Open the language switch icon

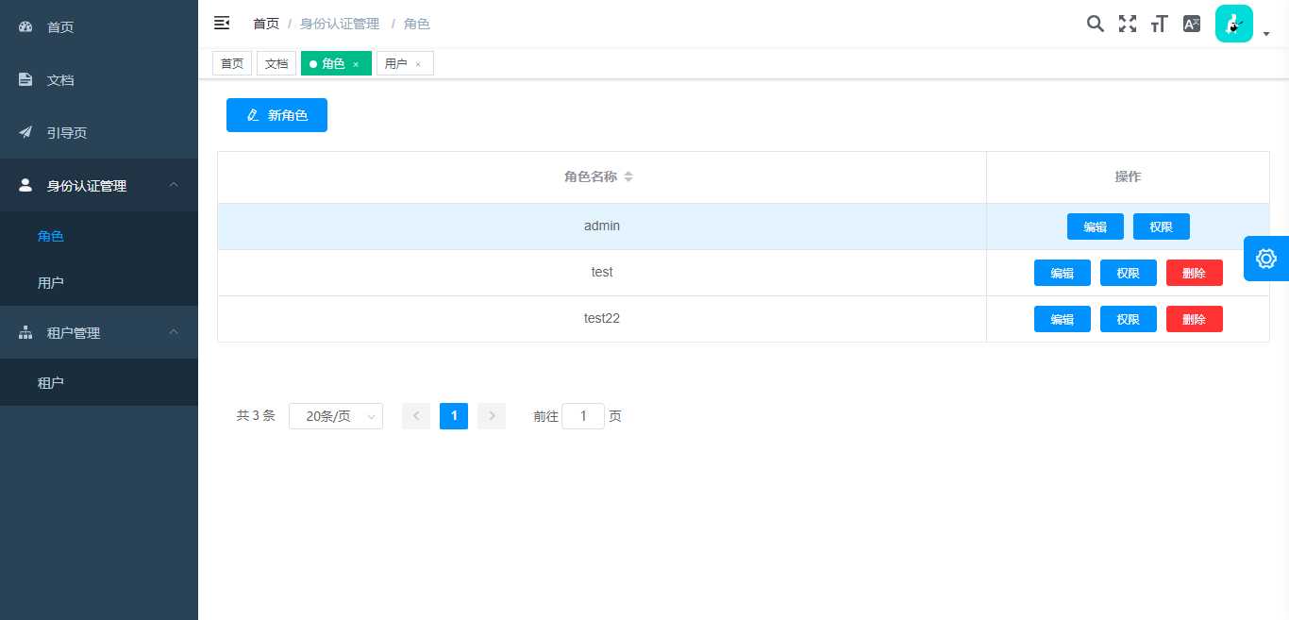(1192, 24)
